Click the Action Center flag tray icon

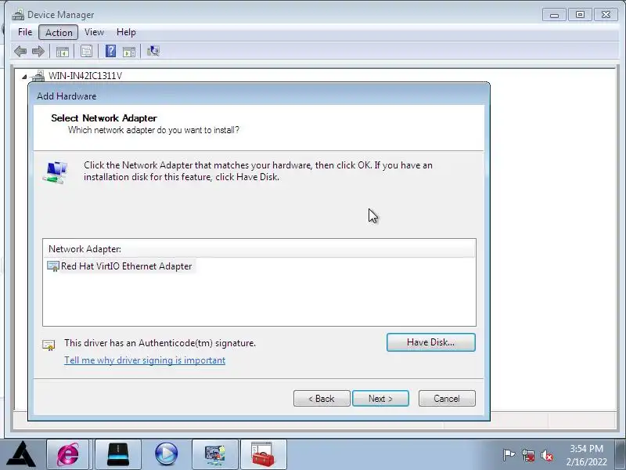pyautogui.click(x=509, y=455)
